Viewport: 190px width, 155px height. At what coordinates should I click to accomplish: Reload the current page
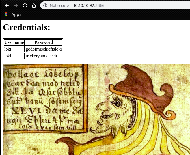[25, 5]
